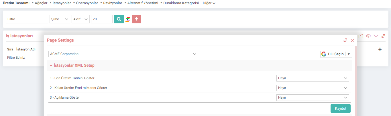Click the teal search magnifier button
Image resolution: width=391 pixels, height=116 pixels.
[119, 19]
